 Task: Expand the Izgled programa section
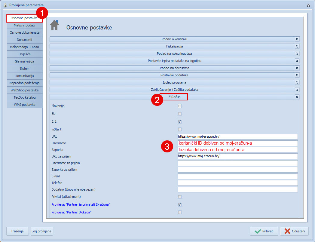tap(297, 82)
